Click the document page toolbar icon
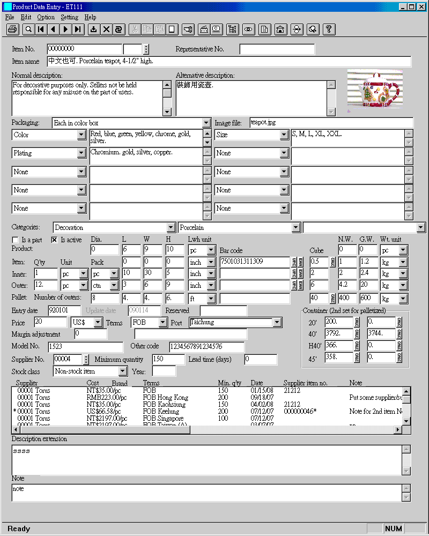Screen dimensions: 429x536 264,29
